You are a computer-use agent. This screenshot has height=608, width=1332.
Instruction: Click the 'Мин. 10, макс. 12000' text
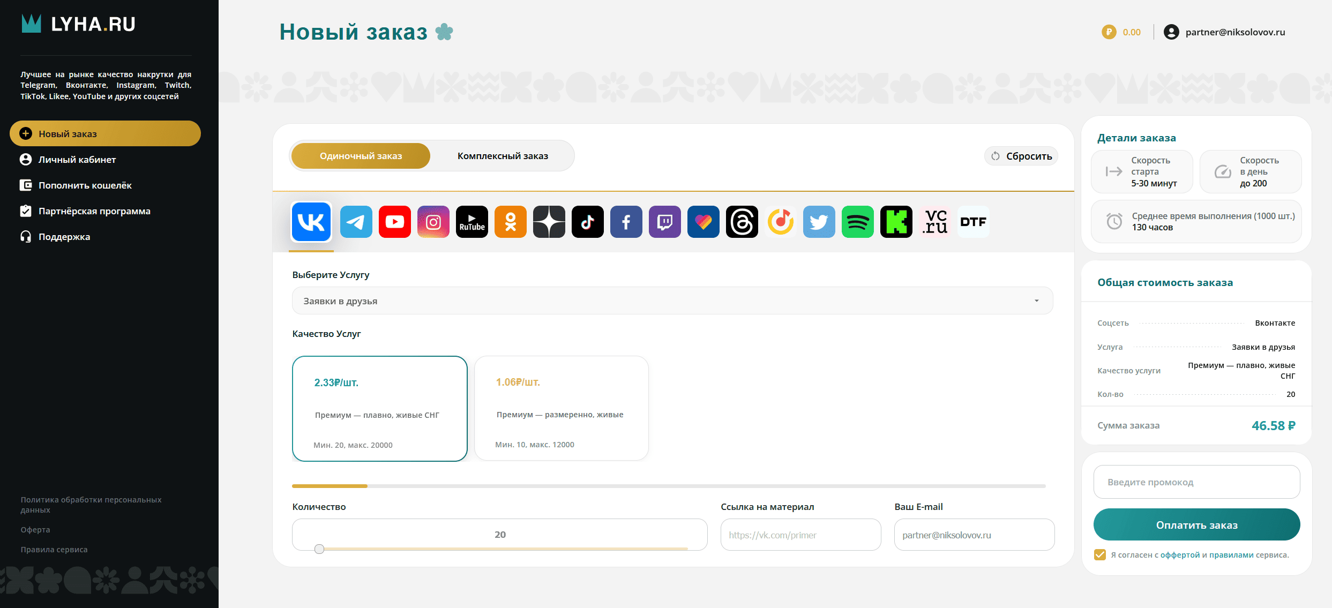[x=535, y=445]
